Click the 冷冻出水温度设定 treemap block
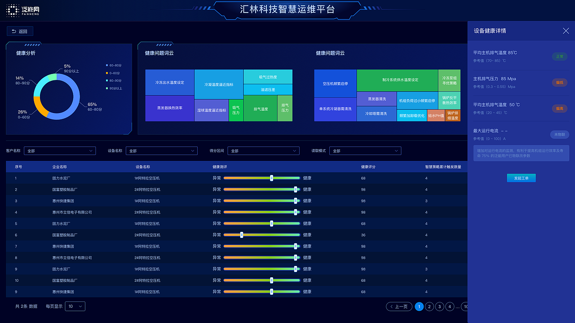The height and width of the screenshot is (323, 575). (170, 83)
